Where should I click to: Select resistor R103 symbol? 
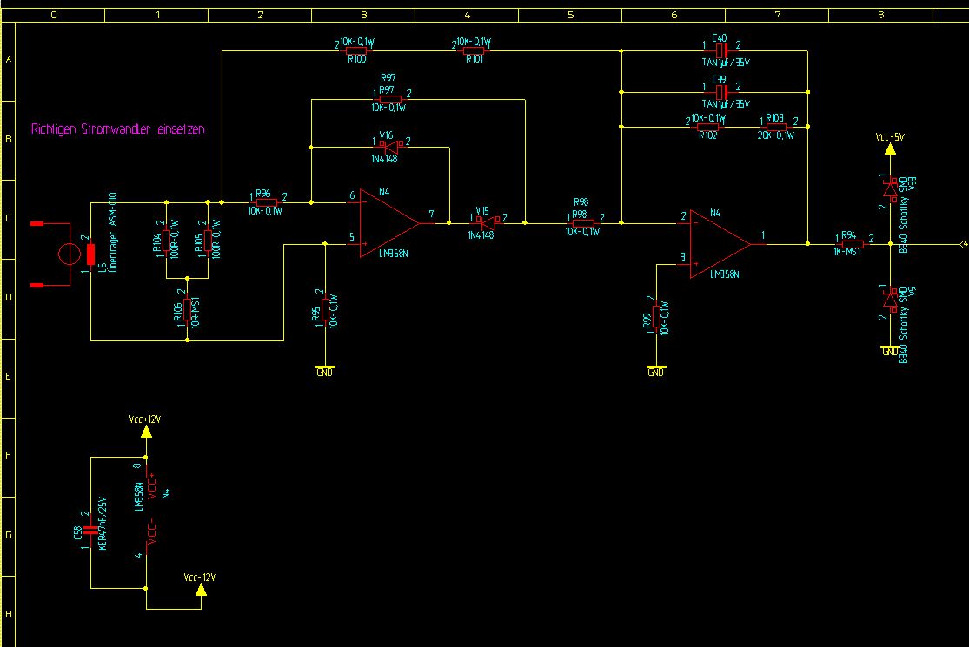[777, 127]
